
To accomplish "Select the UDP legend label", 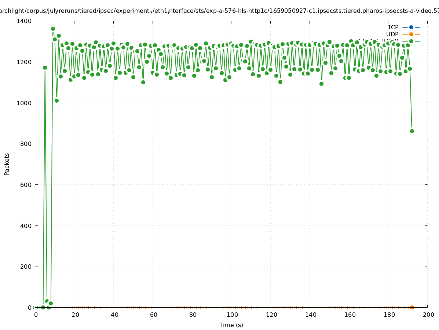I will point(392,34).
